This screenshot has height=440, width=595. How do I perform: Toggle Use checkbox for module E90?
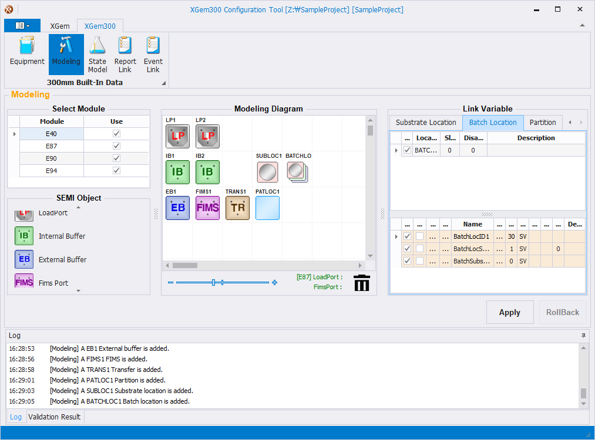[x=116, y=158]
